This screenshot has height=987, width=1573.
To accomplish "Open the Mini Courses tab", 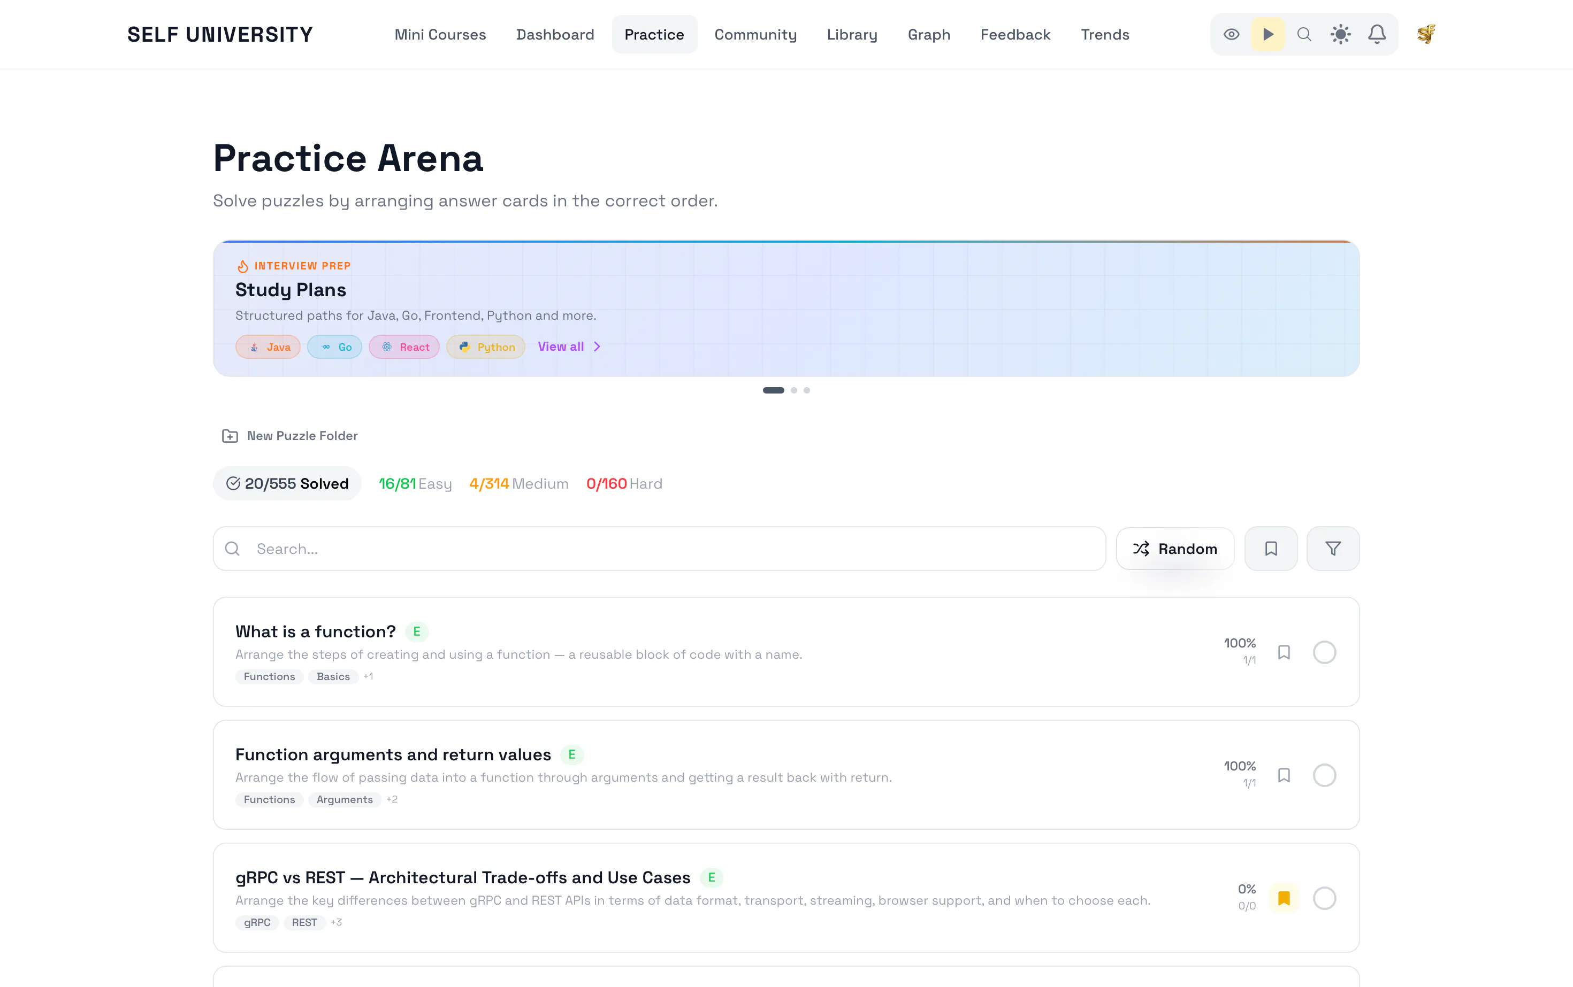I will coord(440,35).
